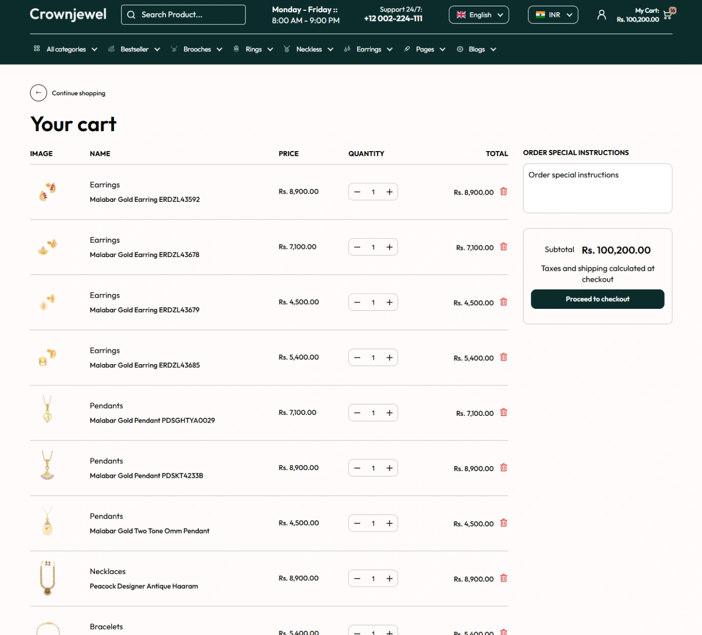This screenshot has height=635, width=702.
Task: Click thumbnail of Pendant PDSGHTYA0029
Action: click(47, 409)
